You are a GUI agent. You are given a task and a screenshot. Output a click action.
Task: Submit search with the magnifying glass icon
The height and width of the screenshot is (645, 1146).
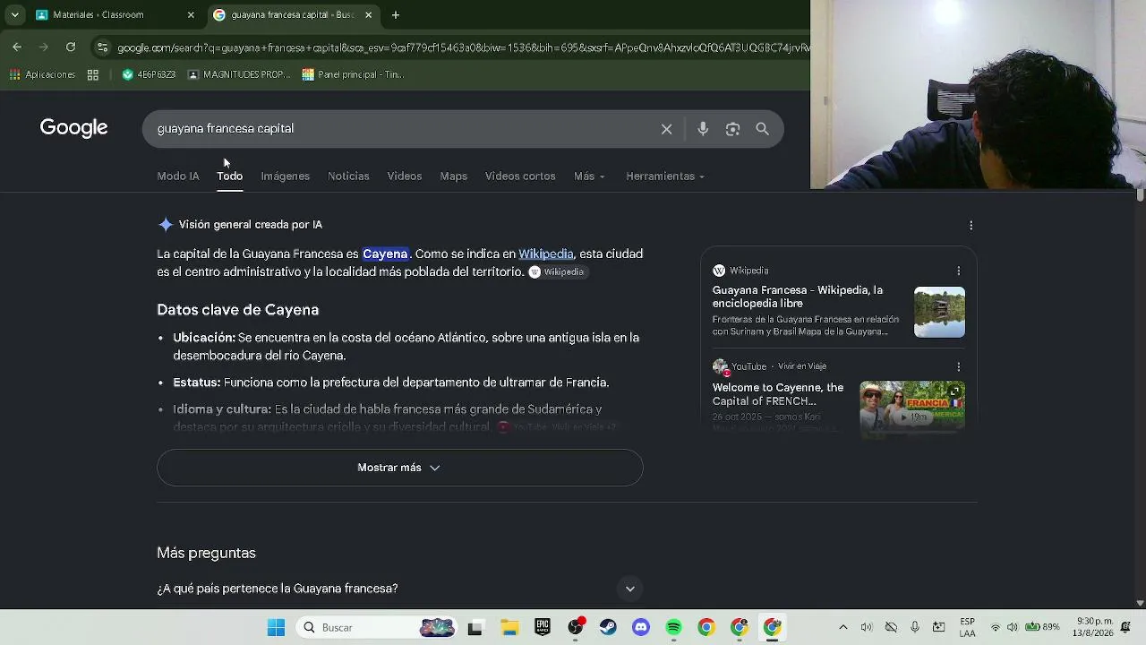(762, 129)
